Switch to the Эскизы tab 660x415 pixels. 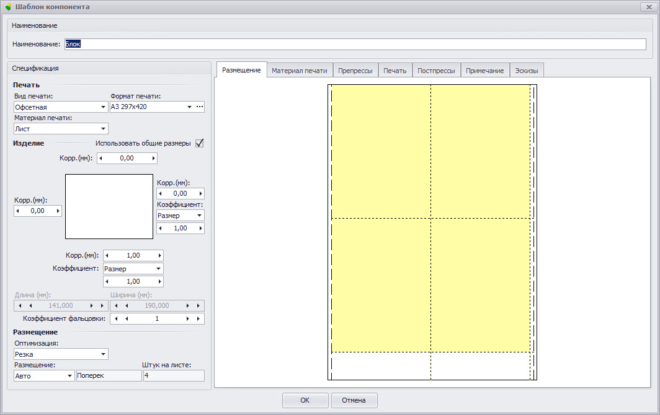[x=527, y=71]
